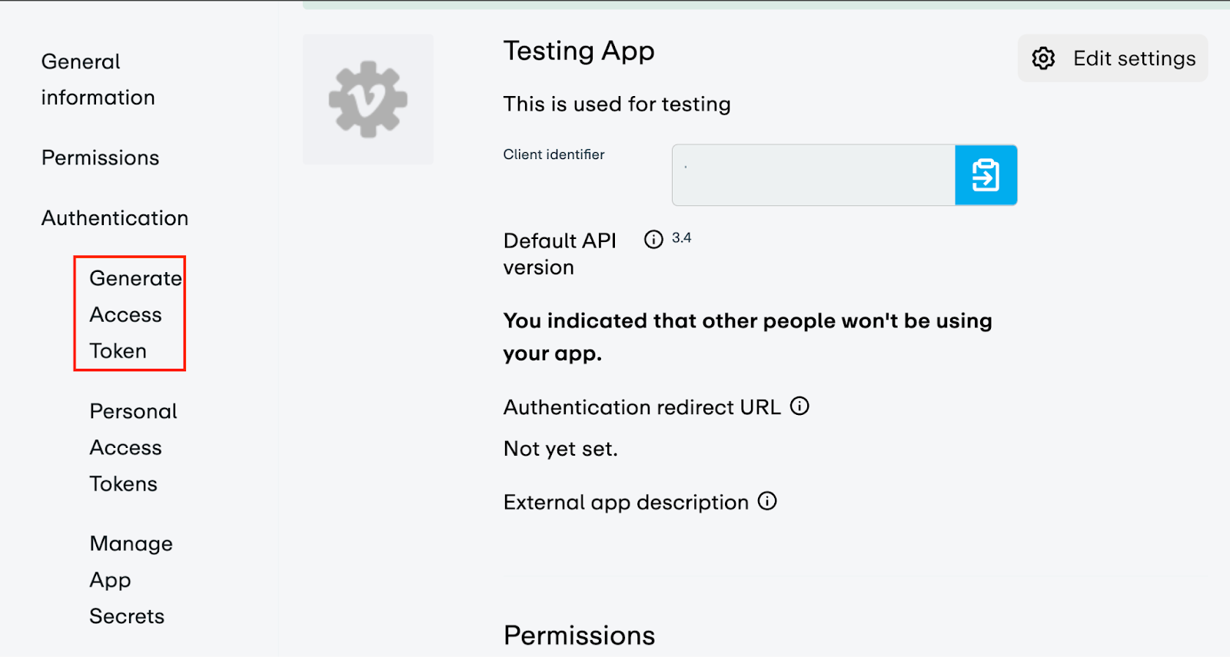Open General information in the sidebar

pos(98,79)
